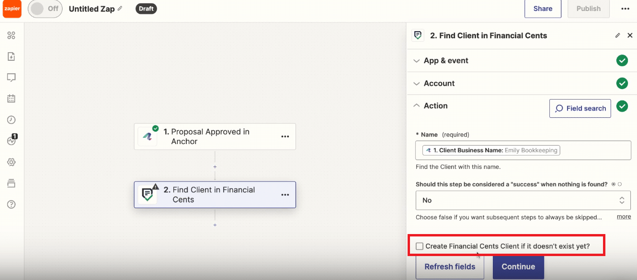Select the Find Client in Financial Cents step
Viewport: 637px width, 280px height.
tap(215, 195)
